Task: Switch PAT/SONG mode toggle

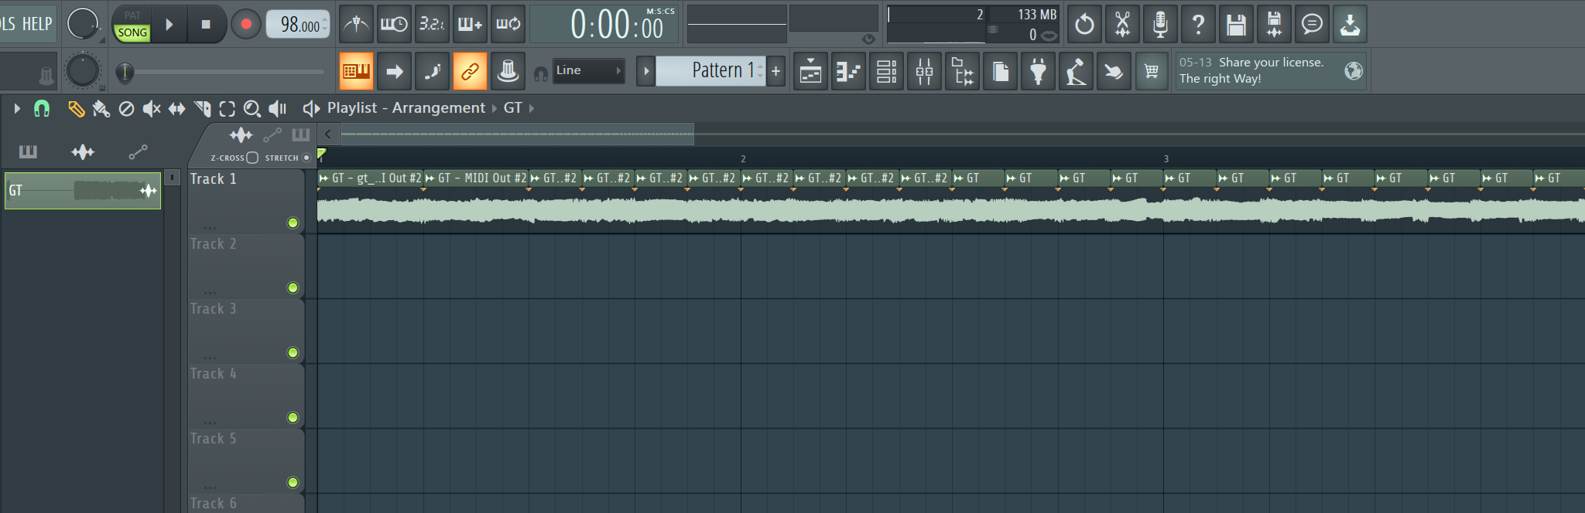Action: click(x=132, y=25)
